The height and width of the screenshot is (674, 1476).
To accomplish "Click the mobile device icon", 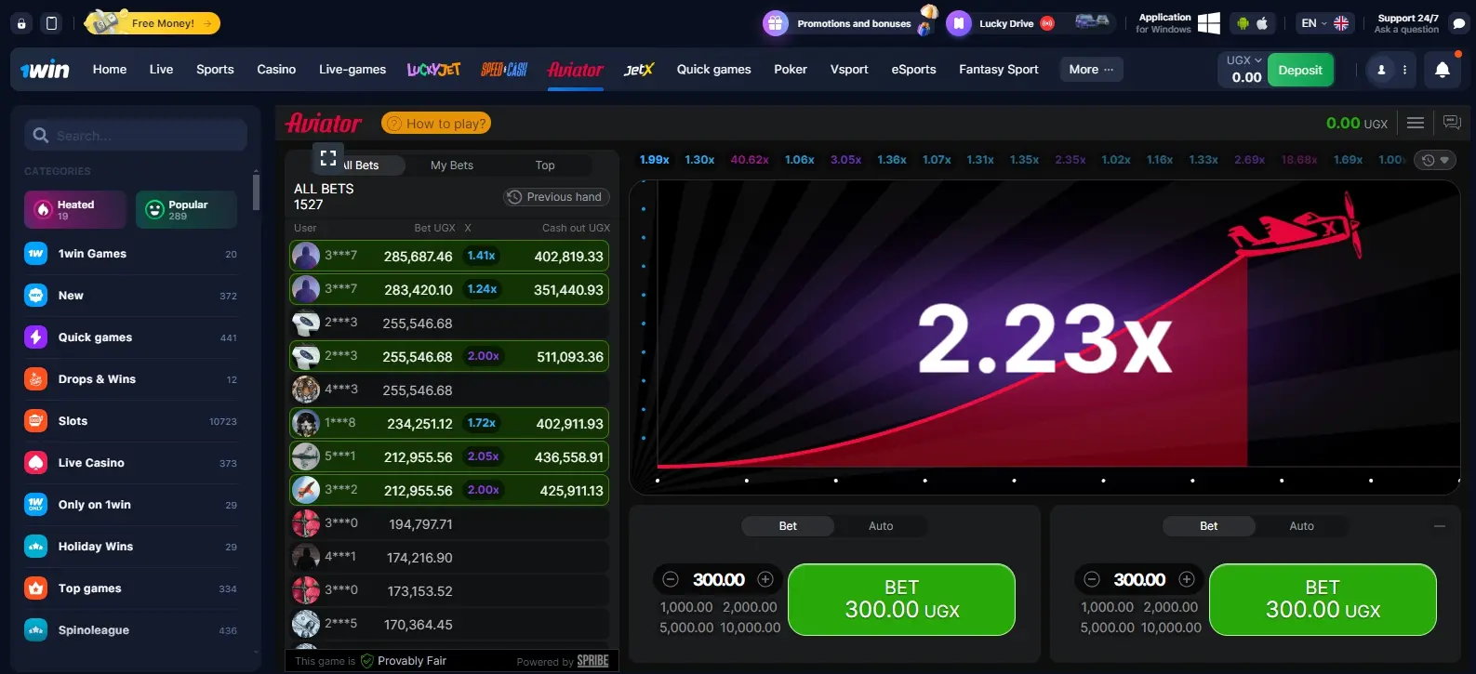I will (x=51, y=23).
